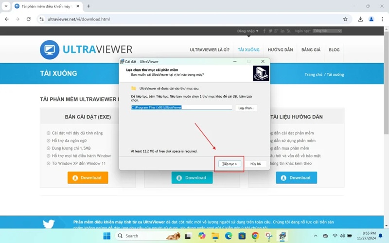Go to the BẢNG GIÁ menu item

[311, 50]
